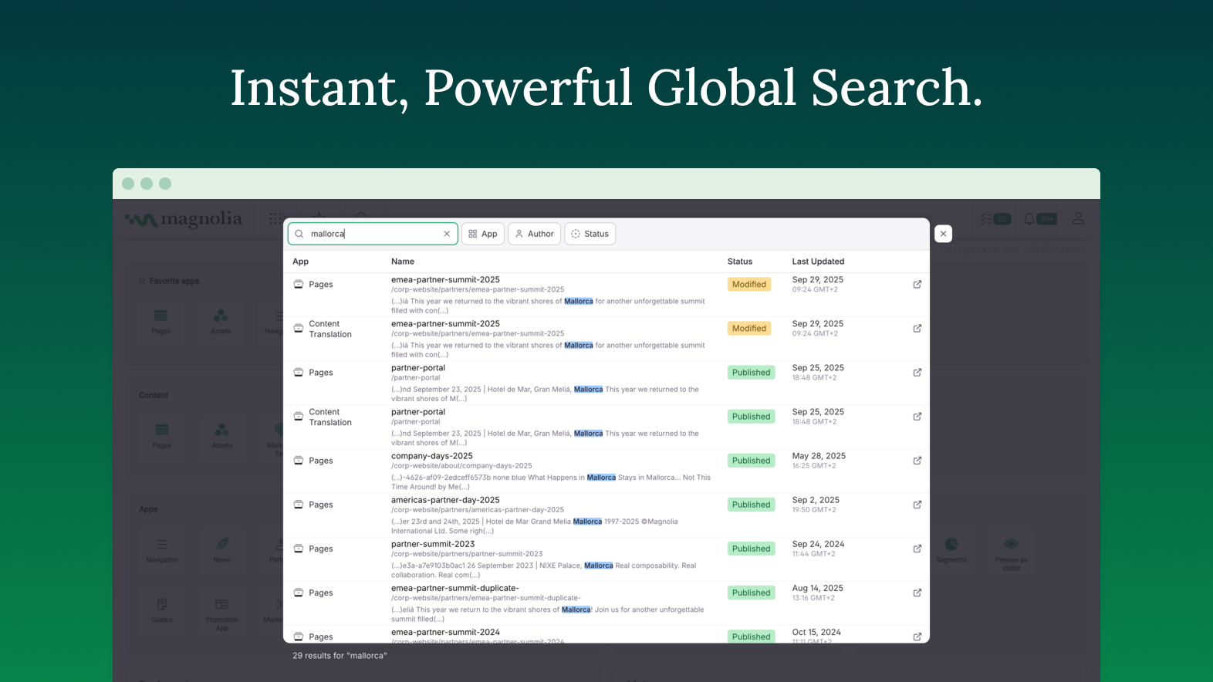This screenshot has height=682, width=1213.
Task: Click the Last Updated column header
Action: click(818, 262)
